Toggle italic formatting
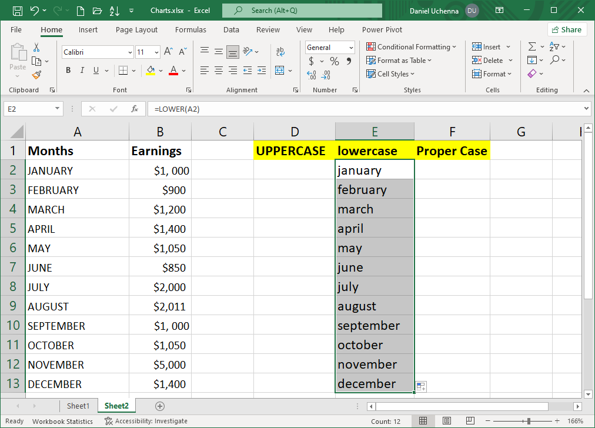Image resolution: width=595 pixels, height=428 pixels. click(x=82, y=70)
